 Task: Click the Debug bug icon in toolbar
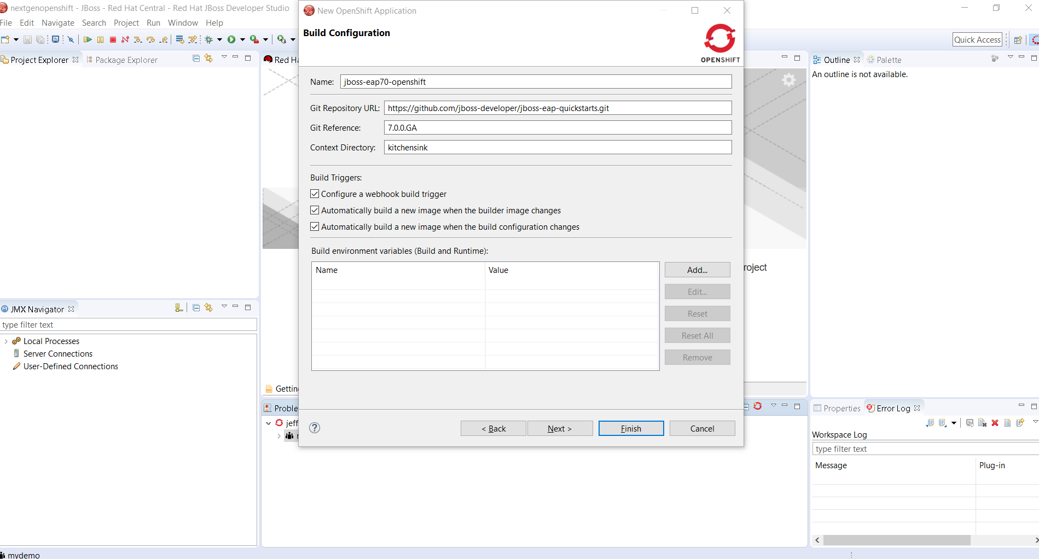click(x=209, y=39)
